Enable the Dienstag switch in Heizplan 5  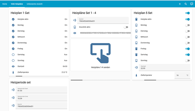[187, 31]
